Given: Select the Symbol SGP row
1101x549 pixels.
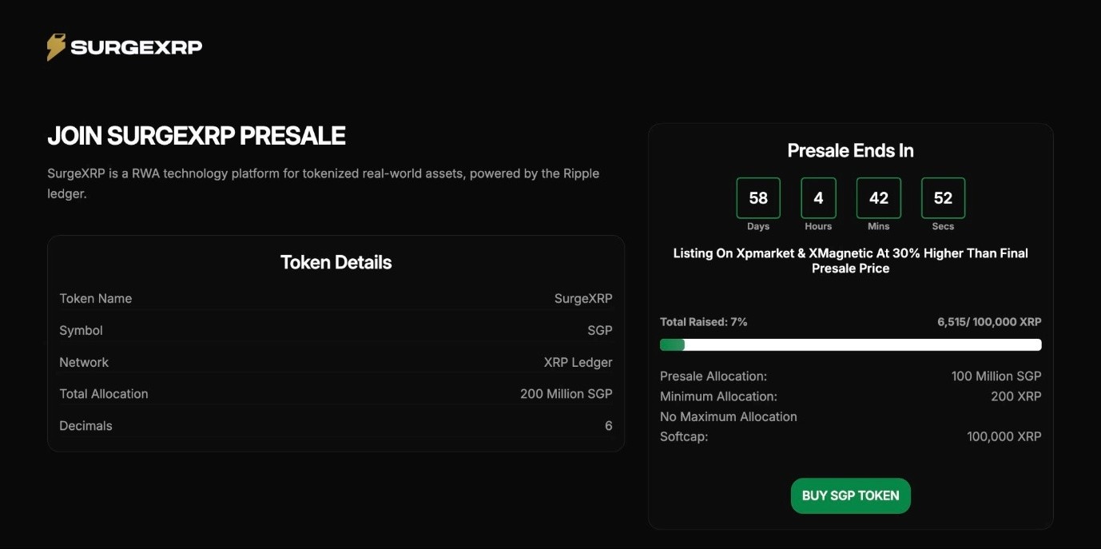Looking at the screenshot, I should 336,330.
